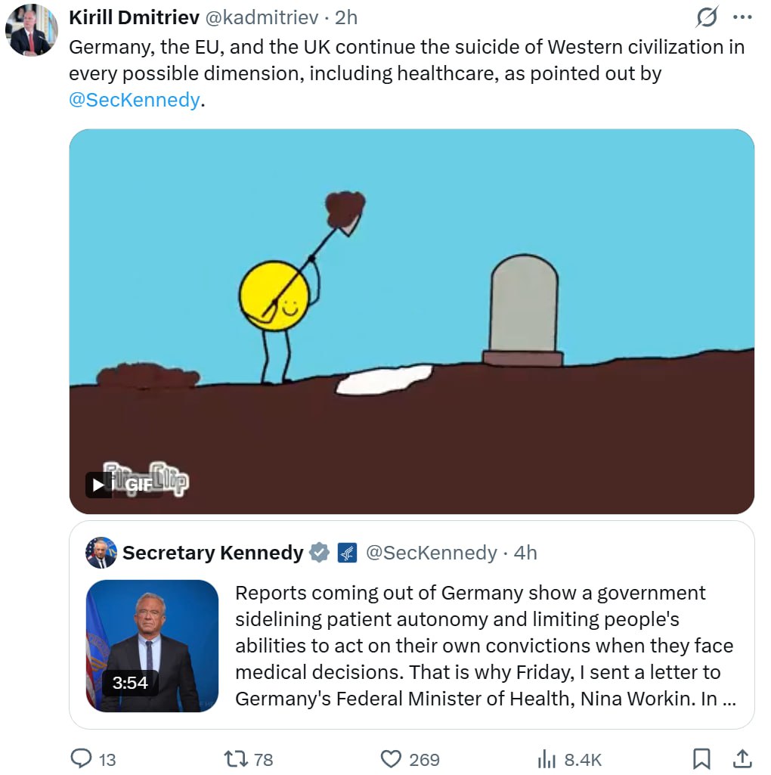
Task: Bookmark this post
Action: [x=701, y=758]
